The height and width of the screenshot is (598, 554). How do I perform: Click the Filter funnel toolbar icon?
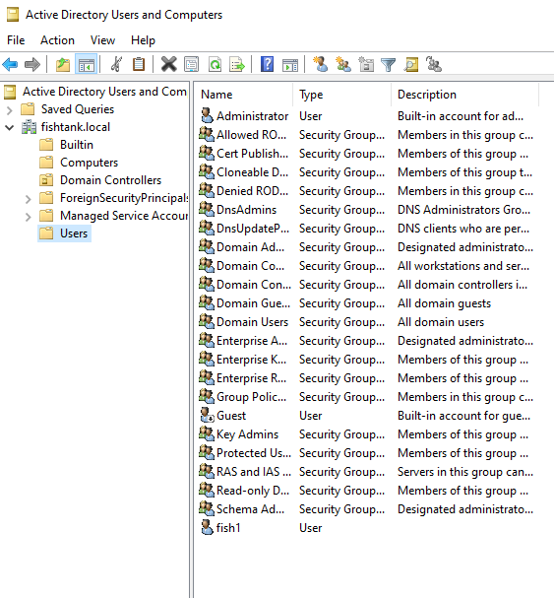(x=389, y=65)
